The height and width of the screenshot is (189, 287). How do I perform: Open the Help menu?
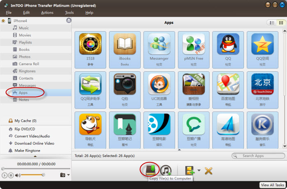point(89,13)
